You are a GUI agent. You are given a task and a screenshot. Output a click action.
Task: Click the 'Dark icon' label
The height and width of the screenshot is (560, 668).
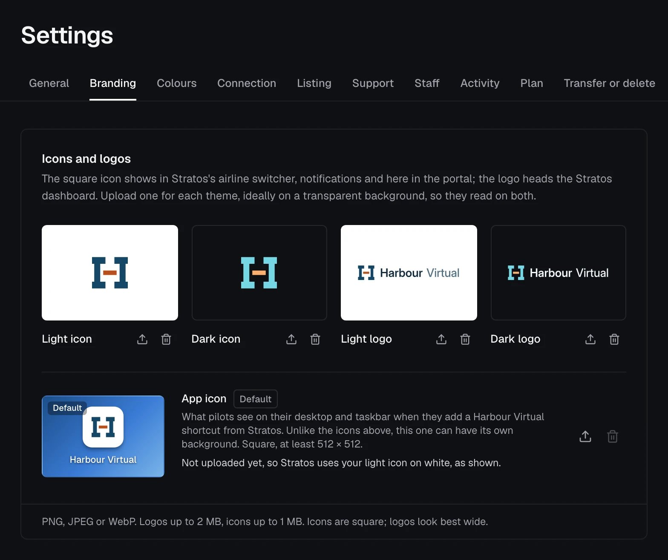(x=216, y=339)
